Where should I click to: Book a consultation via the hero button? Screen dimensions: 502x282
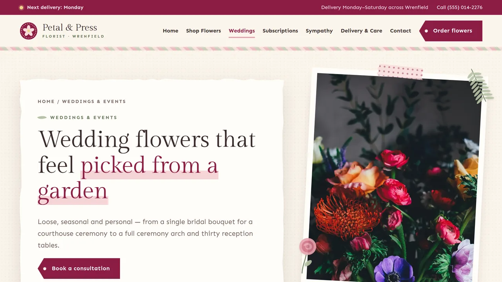(x=79, y=268)
